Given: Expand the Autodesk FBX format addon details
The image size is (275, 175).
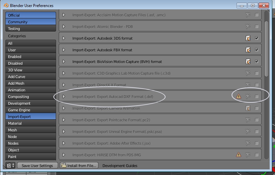Looking at the screenshot, I should point(64,50).
